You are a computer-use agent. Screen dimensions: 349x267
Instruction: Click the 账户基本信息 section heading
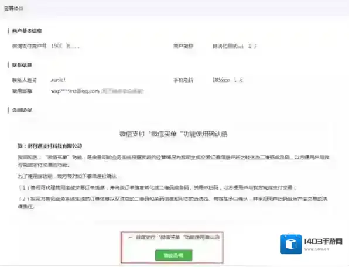point(27,30)
